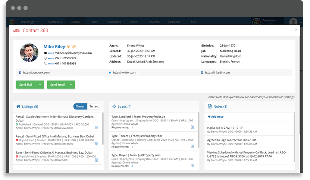
Task: Click the rating dots next to +971 521999999
Action: 51,59
